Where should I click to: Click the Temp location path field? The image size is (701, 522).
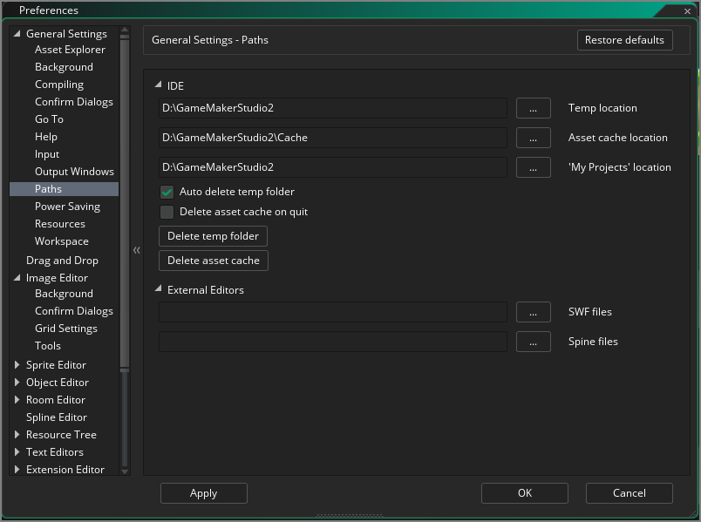332,108
